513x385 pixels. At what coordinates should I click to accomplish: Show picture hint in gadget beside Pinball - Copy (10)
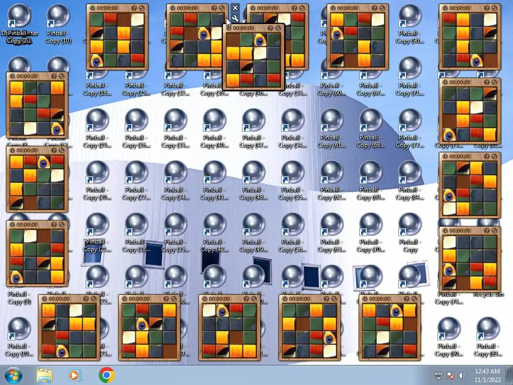[134, 8]
